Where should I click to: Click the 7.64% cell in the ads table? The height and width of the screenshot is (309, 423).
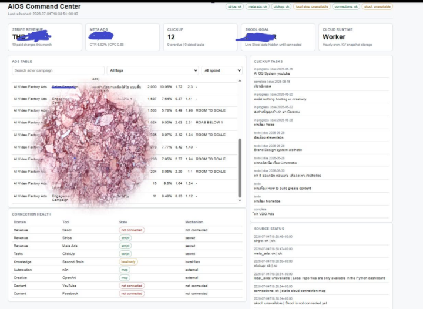click(x=167, y=99)
